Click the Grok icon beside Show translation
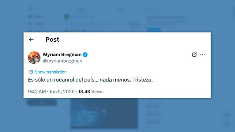 [x=31, y=72]
